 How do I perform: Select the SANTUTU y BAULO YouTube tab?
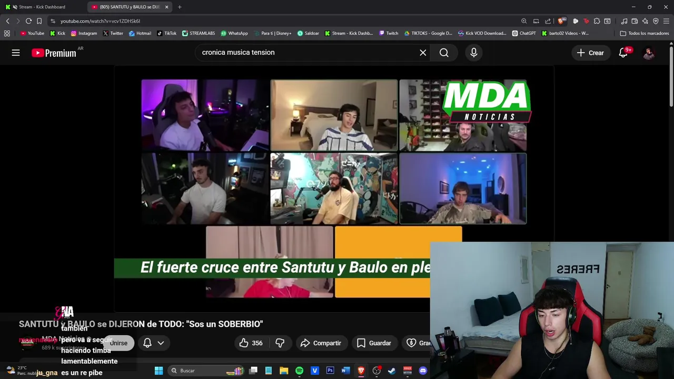129,7
